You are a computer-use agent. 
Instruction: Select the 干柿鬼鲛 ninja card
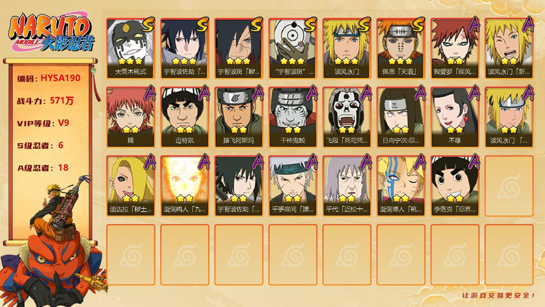(293, 117)
